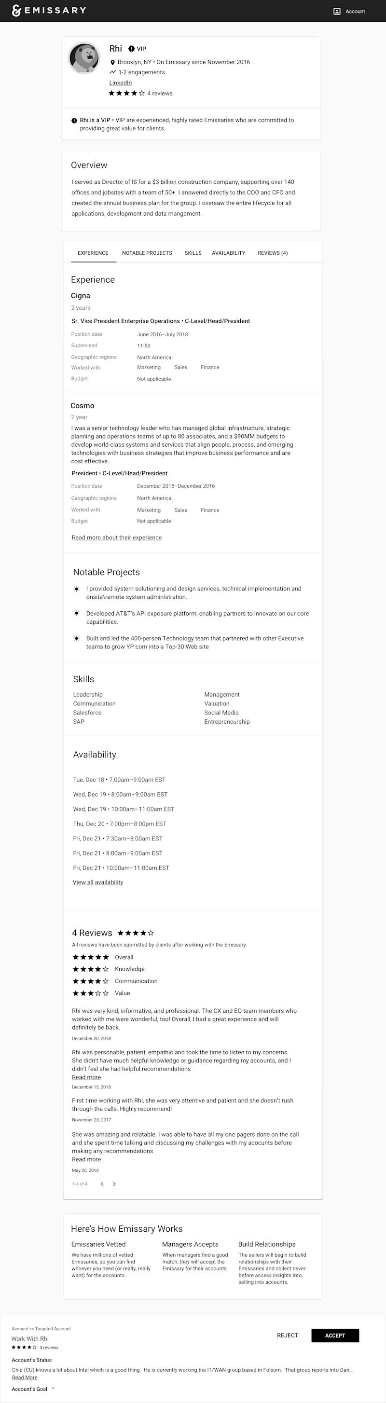The width and height of the screenshot is (386, 1403).
Task: Click the profile star rating under LinkedIn
Action: click(126, 93)
